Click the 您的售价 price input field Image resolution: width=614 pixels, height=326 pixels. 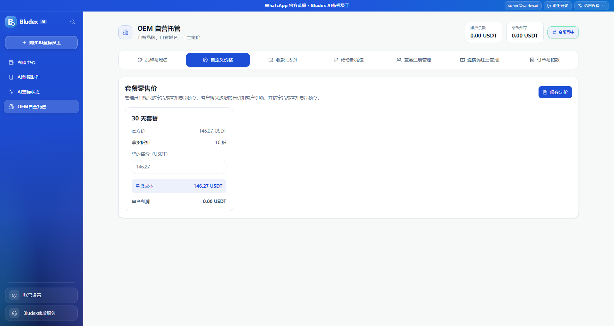tap(179, 167)
